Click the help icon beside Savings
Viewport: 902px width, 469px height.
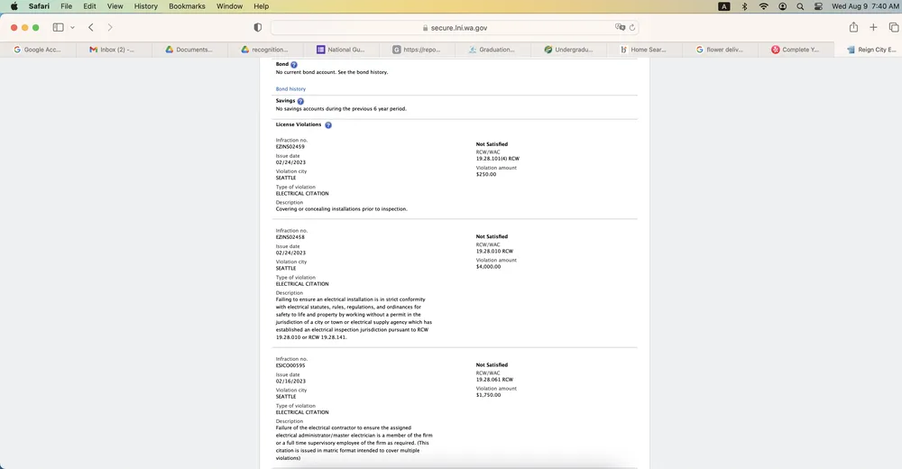coord(300,101)
